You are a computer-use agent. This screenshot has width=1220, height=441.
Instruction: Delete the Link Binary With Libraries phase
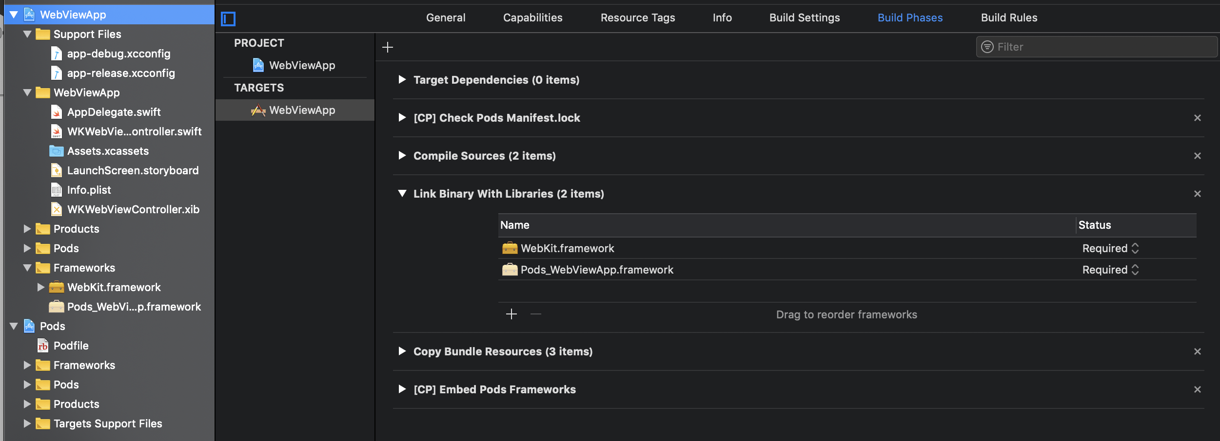(1197, 194)
